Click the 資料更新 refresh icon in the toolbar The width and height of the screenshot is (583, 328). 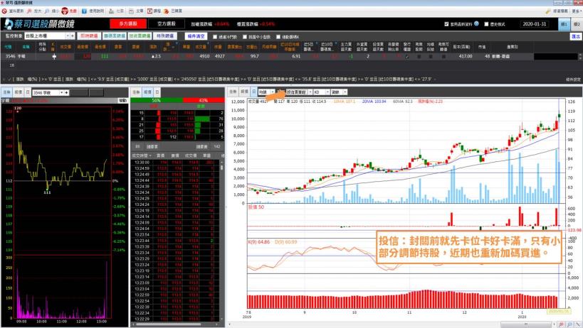[x=4, y=11]
